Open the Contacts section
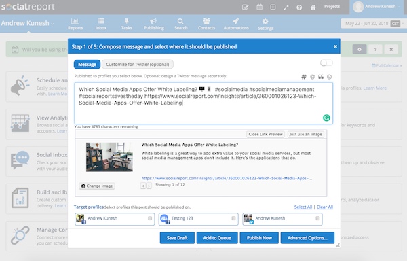 coord(206,24)
